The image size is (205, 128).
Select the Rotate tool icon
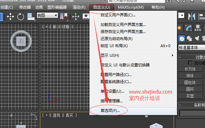point(20,17)
